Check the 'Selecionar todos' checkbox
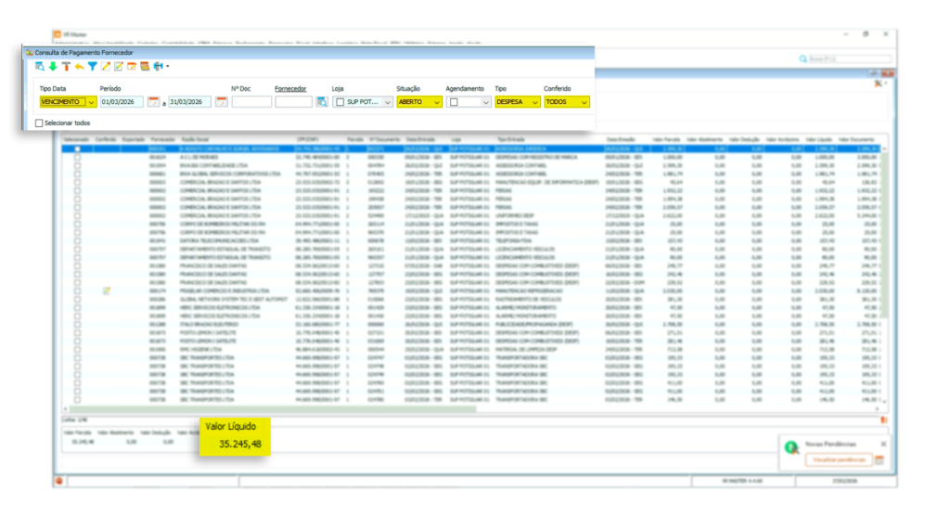Image resolution: width=950 pixels, height=516 pixels. (x=39, y=123)
